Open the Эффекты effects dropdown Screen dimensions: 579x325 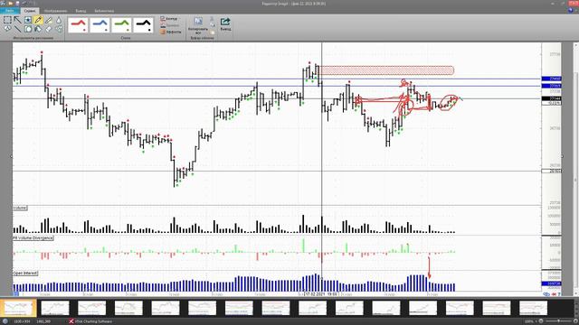click(171, 32)
